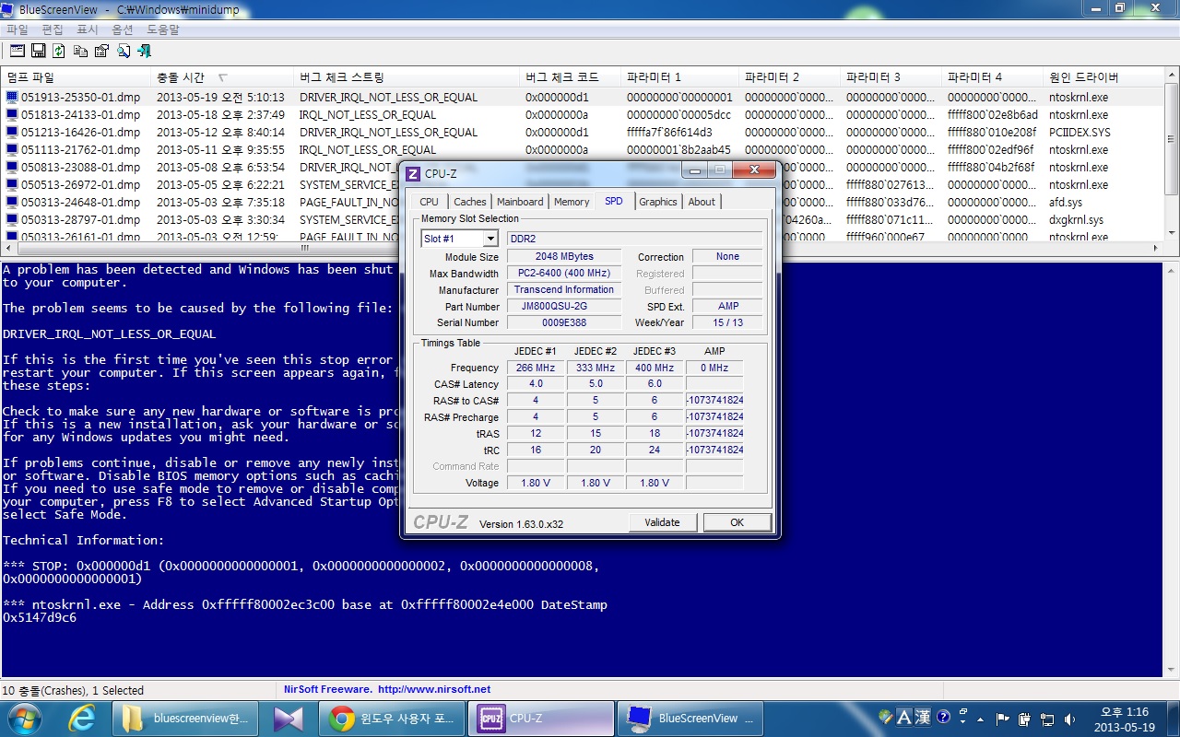
Task: Click the Validate button in CPU-Z
Action: pyautogui.click(x=662, y=522)
